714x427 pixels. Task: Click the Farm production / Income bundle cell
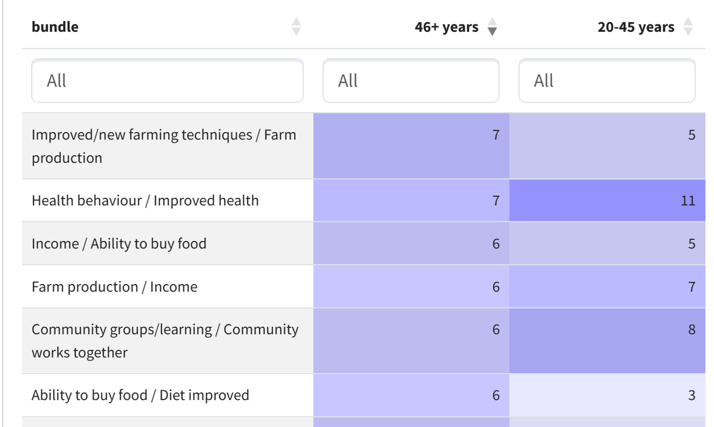(114, 287)
